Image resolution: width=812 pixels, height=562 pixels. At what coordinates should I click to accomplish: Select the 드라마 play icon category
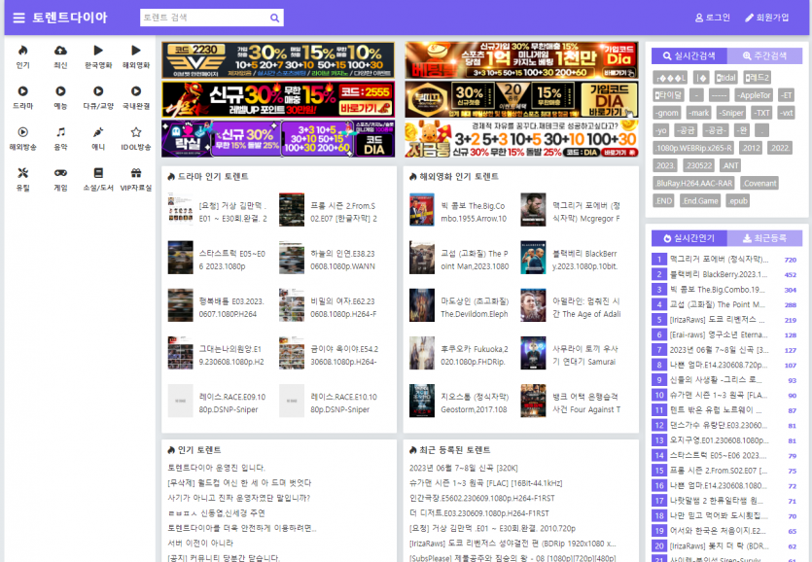pyautogui.click(x=22, y=91)
